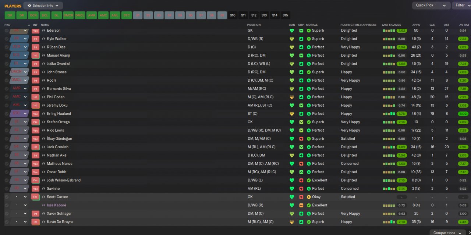This screenshot has width=471, height=235.
Task: Open the Selection Info dropdown
Action: coord(43,6)
